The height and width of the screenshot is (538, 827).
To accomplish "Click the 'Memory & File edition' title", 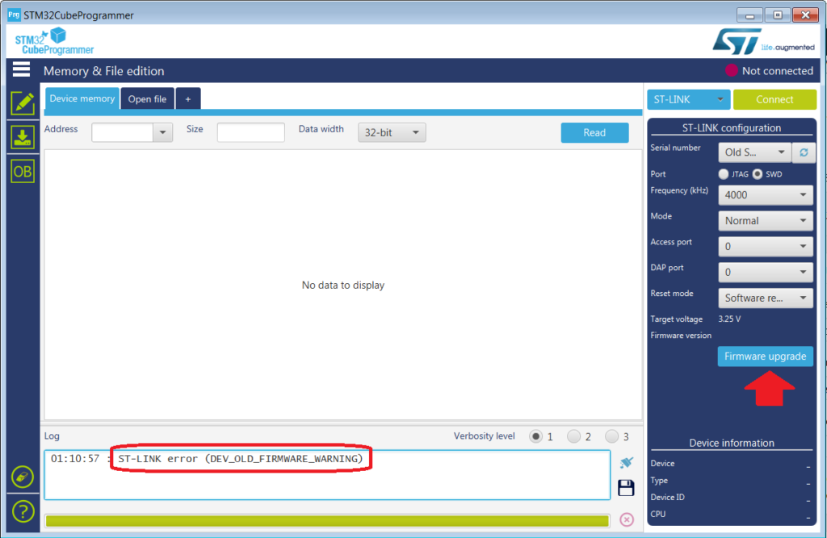I will coord(104,71).
